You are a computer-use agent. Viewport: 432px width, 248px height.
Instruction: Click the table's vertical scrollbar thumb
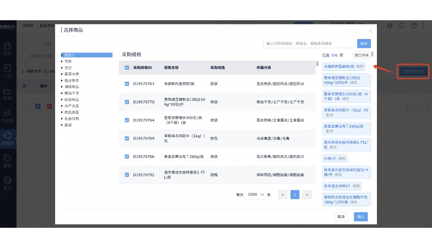click(317, 64)
